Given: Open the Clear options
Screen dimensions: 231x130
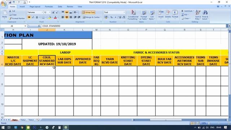Looking at the screenshot, I should pyautogui.click(x=186, y=18).
